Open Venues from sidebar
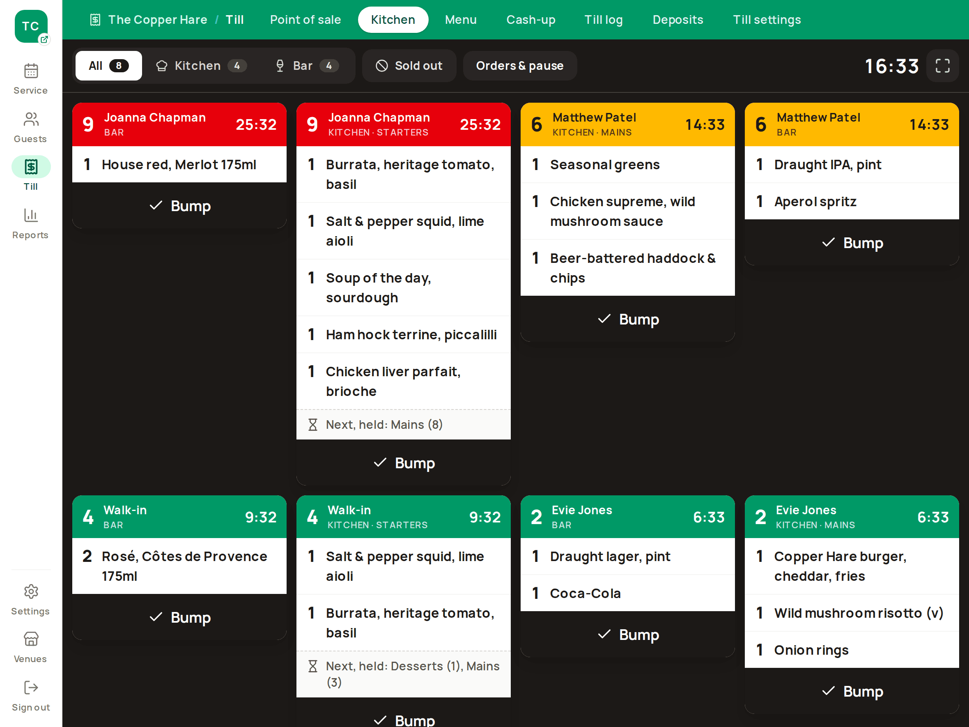The height and width of the screenshot is (727, 969). tap(31, 647)
